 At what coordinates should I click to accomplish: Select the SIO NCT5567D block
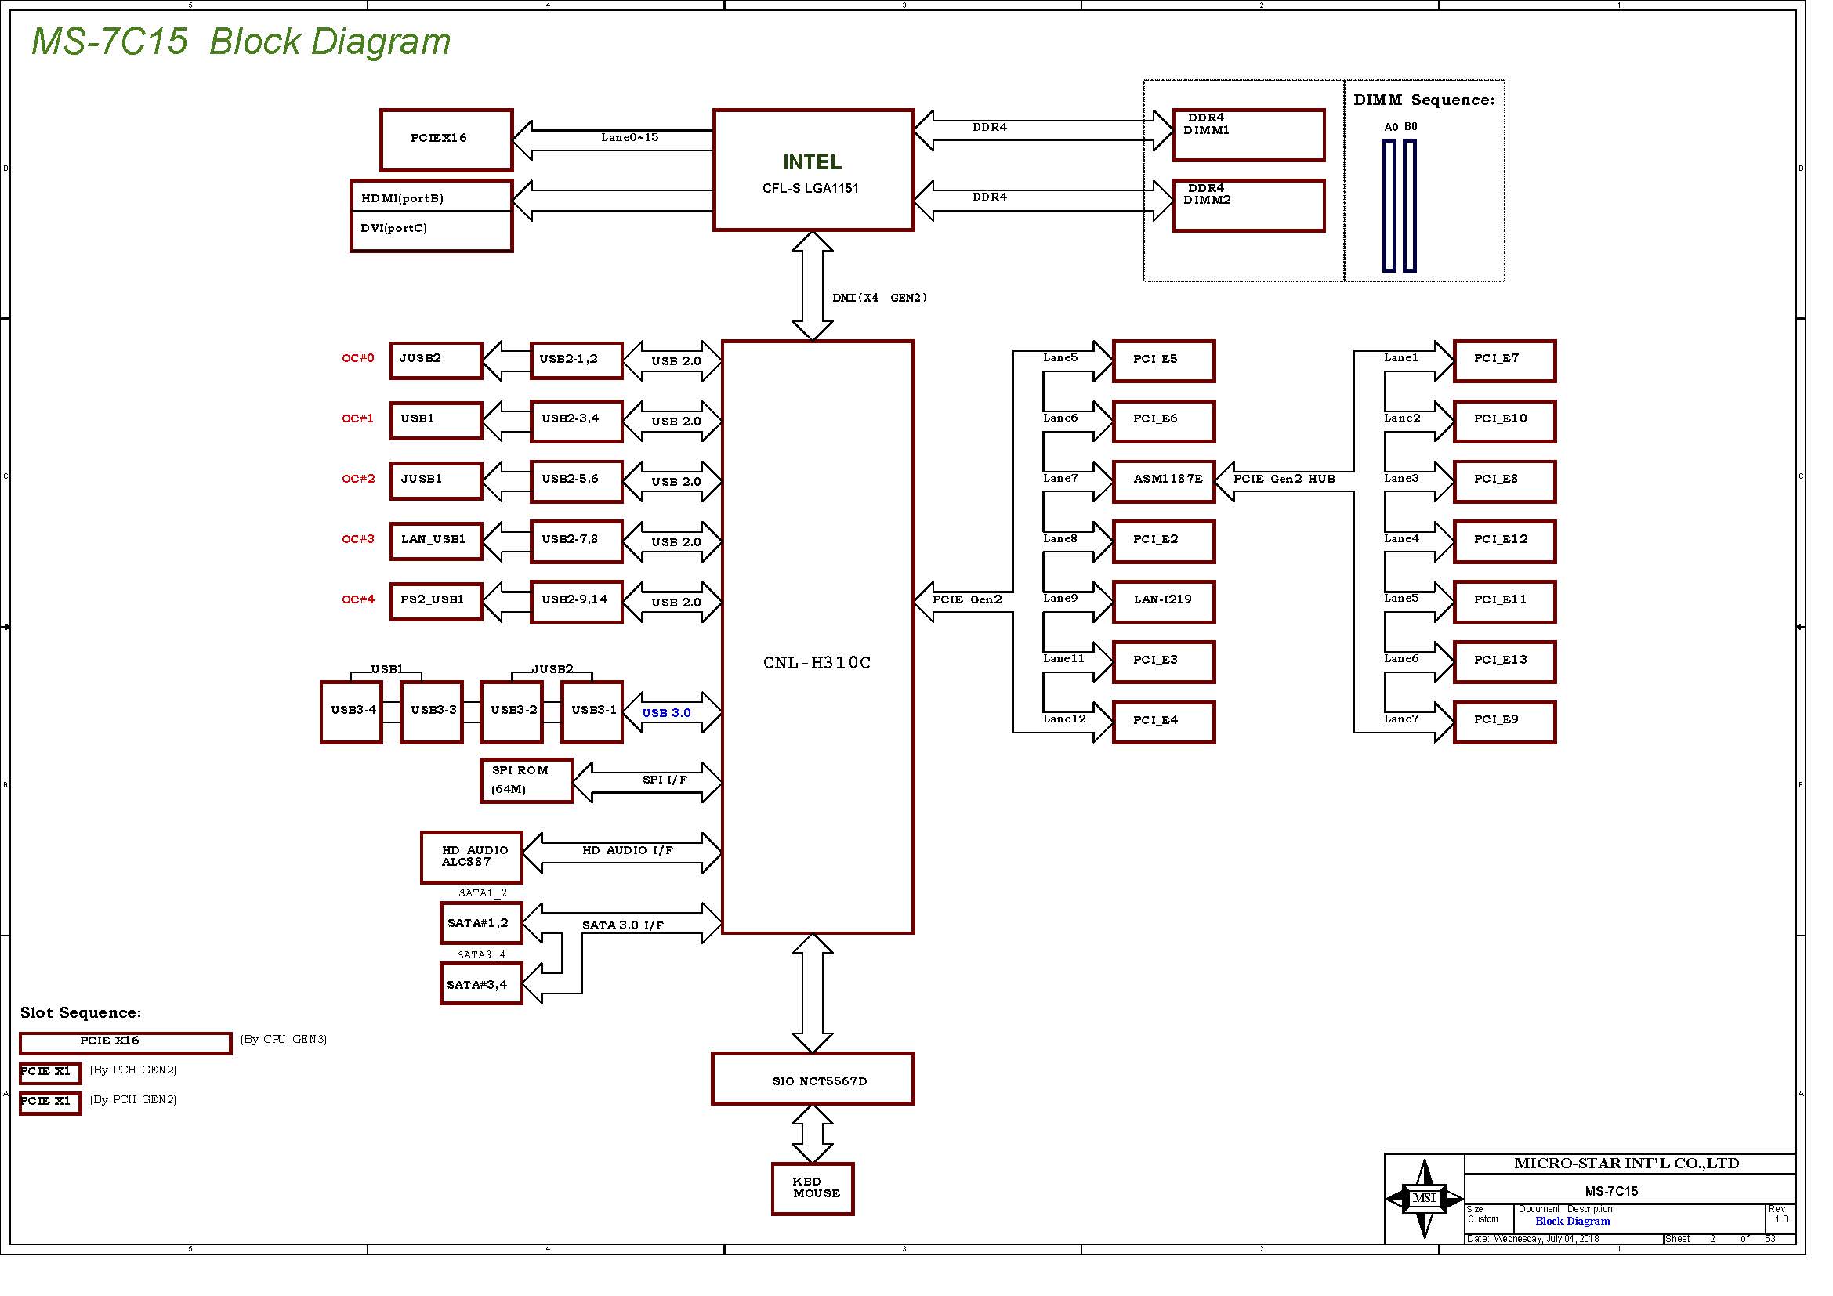812,1079
